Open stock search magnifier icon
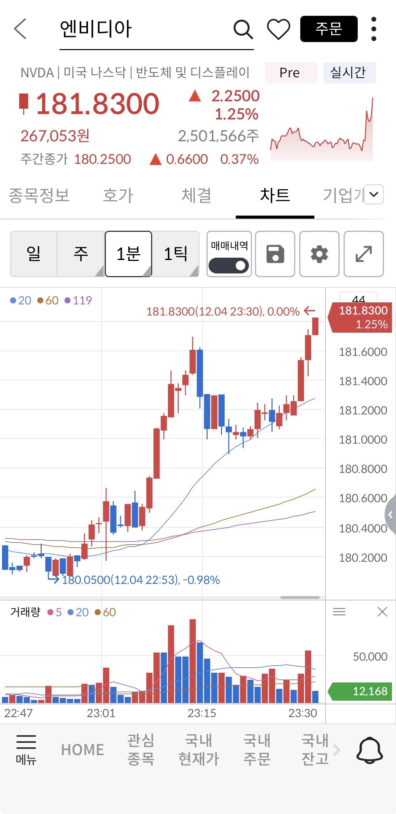 [243, 29]
